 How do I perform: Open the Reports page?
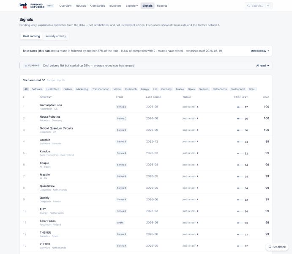click(x=162, y=6)
